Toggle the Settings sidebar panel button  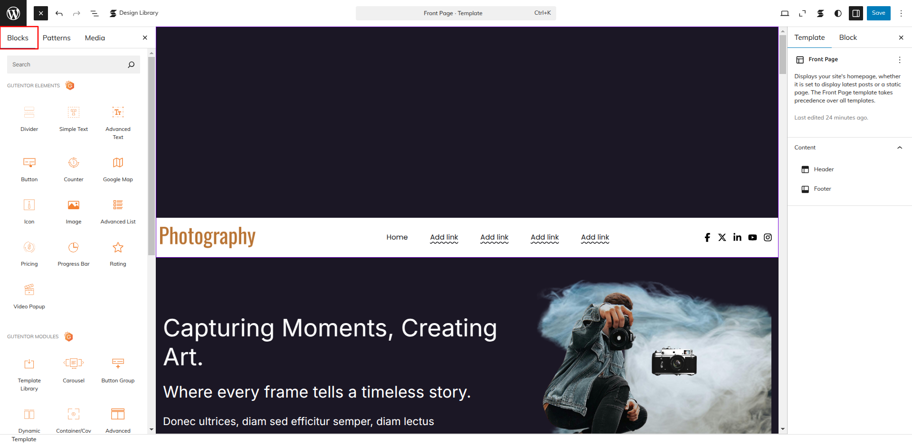(x=856, y=13)
